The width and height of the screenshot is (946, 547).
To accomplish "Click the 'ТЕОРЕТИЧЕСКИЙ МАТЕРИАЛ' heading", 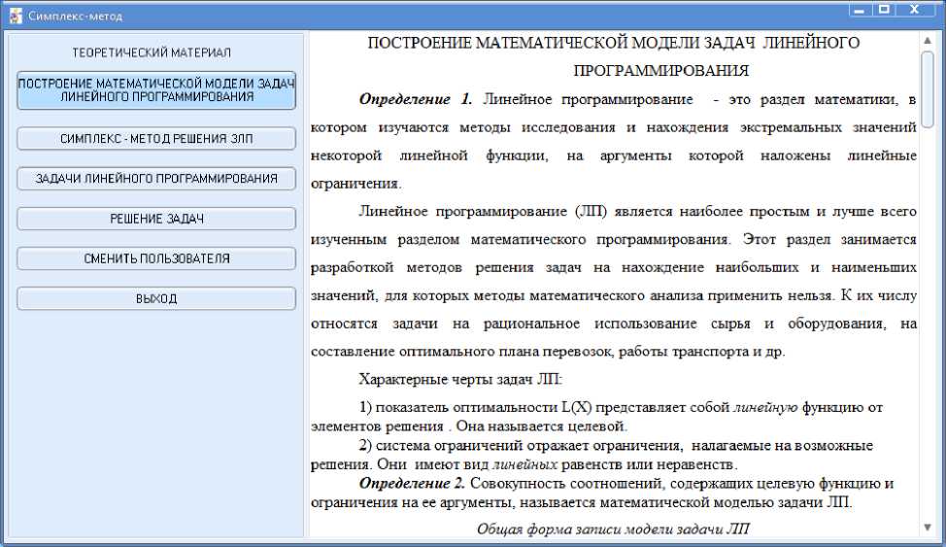I will coord(152,53).
